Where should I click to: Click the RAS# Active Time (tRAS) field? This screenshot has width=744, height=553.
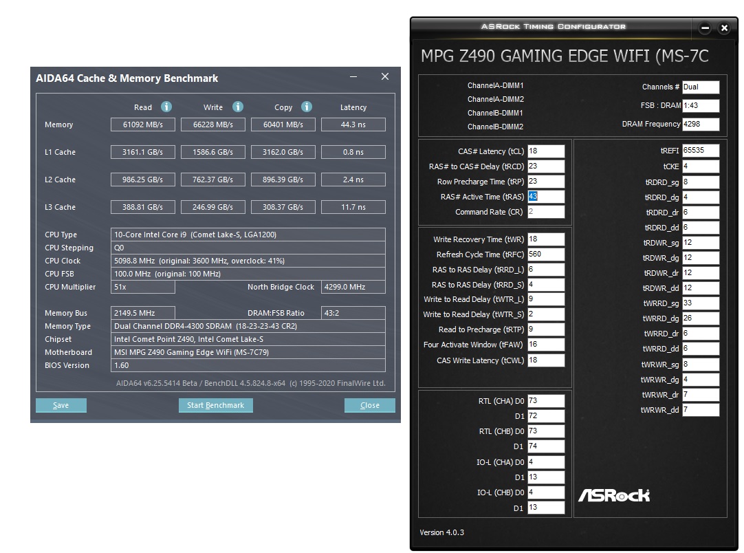click(x=546, y=197)
